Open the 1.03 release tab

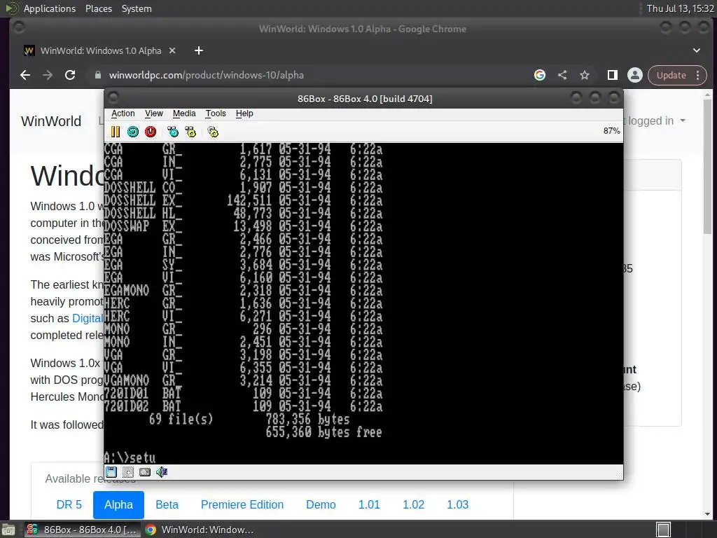(458, 504)
